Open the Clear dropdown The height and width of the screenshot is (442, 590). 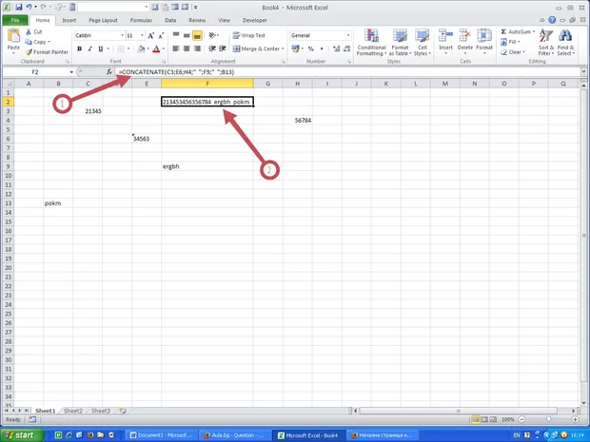(x=511, y=52)
